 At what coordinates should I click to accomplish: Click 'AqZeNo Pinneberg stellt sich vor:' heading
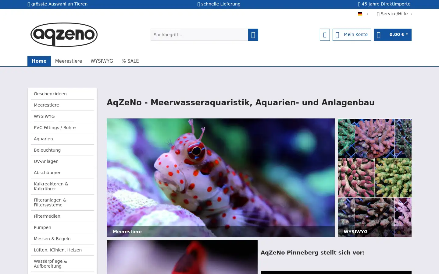(312, 253)
